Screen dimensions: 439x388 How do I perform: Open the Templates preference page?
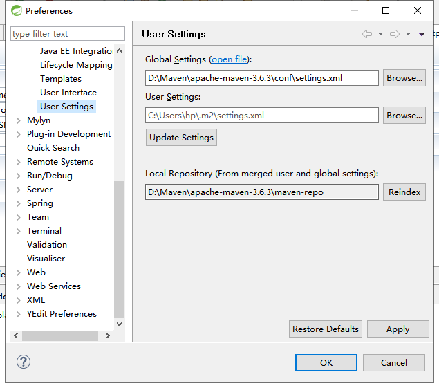(x=61, y=79)
